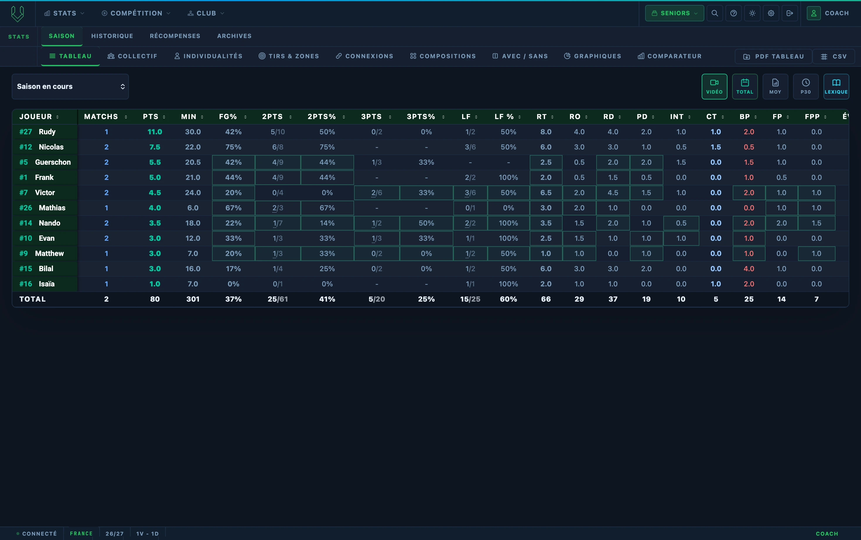Open the help question-mark icon
This screenshot has width=861, height=540.
[x=733, y=13]
